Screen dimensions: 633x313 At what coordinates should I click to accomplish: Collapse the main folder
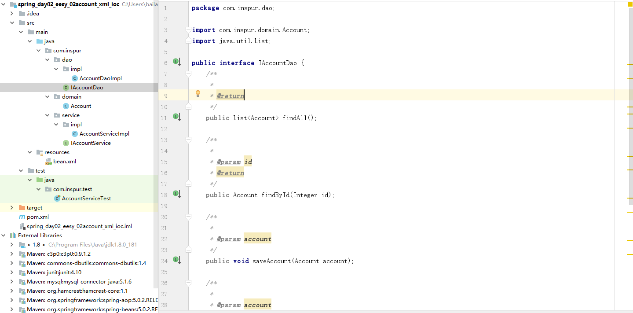click(x=21, y=32)
